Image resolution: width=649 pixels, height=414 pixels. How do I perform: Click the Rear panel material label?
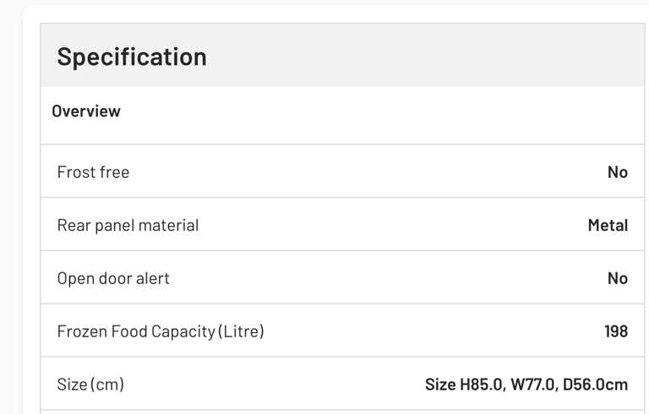coord(128,225)
